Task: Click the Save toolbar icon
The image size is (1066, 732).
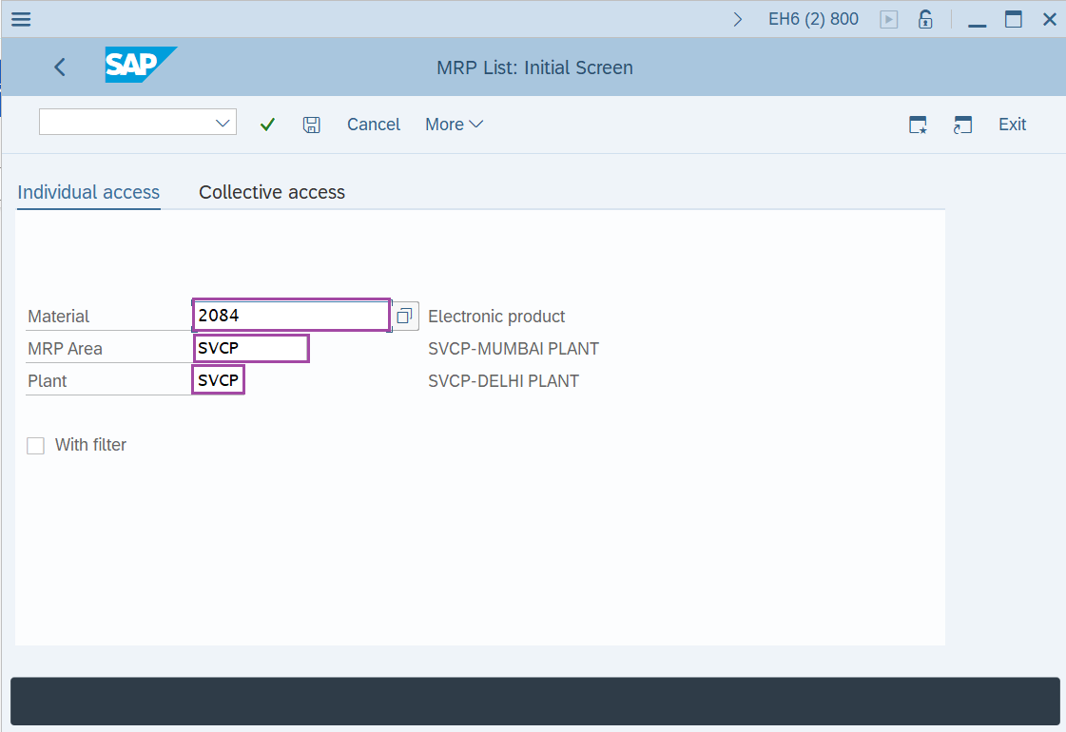Action: coord(312,124)
